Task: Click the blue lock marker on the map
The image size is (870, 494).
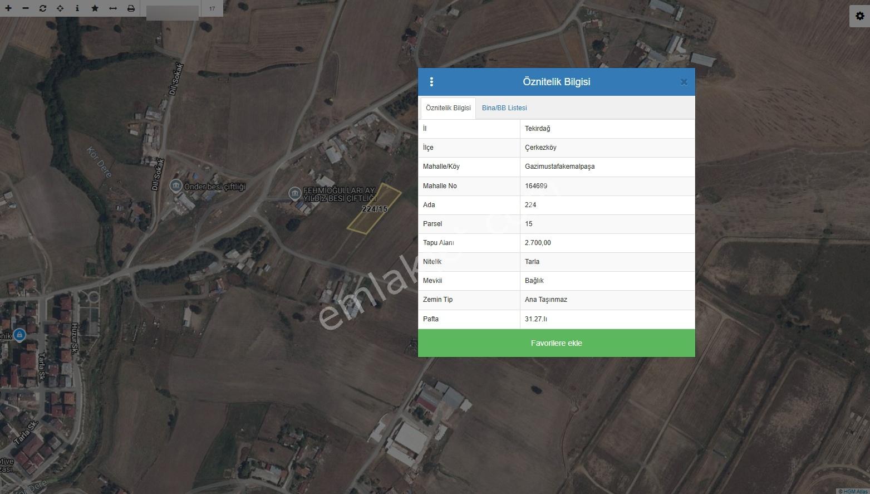Action: 19,335
